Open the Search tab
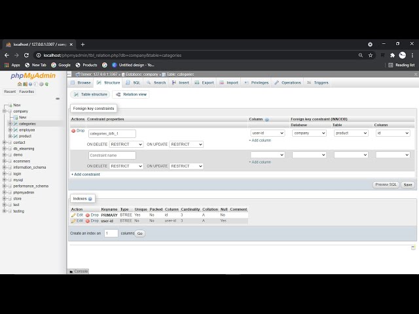Viewport: 419px width, 314px height. tap(156, 83)
